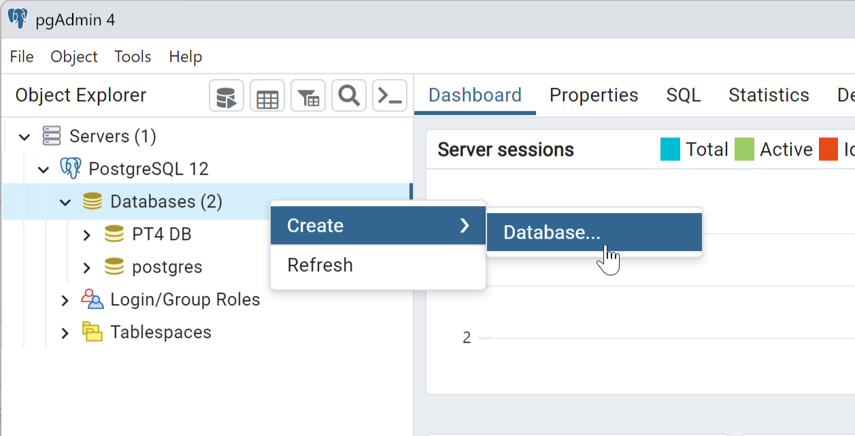Viewport: 855px width, 436px height.
Task: Switch to the Dashboard tab
Action: point(475,95)
